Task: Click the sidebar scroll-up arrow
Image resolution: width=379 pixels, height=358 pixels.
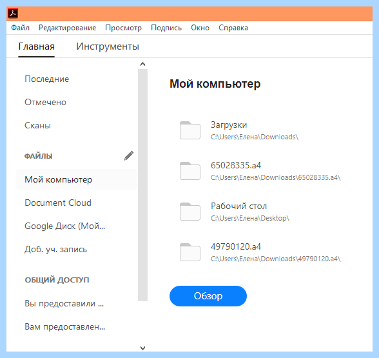Action: coord(143,64)
